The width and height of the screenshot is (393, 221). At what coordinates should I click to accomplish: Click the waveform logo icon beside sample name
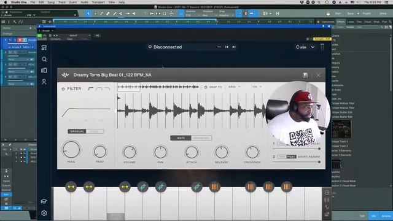click(x=65, y=75)
